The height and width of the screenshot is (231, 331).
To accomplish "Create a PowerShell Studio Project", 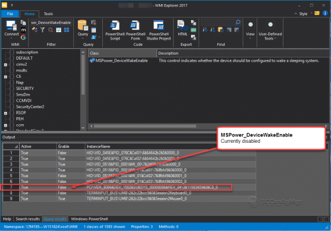I will pyautogui.click(x=159, y=31).
